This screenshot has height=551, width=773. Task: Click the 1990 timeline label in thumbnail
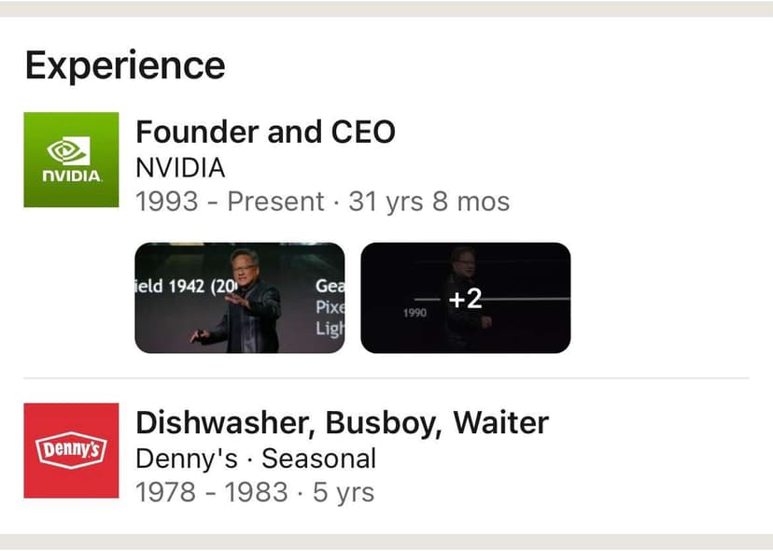(x=415, y=313)
